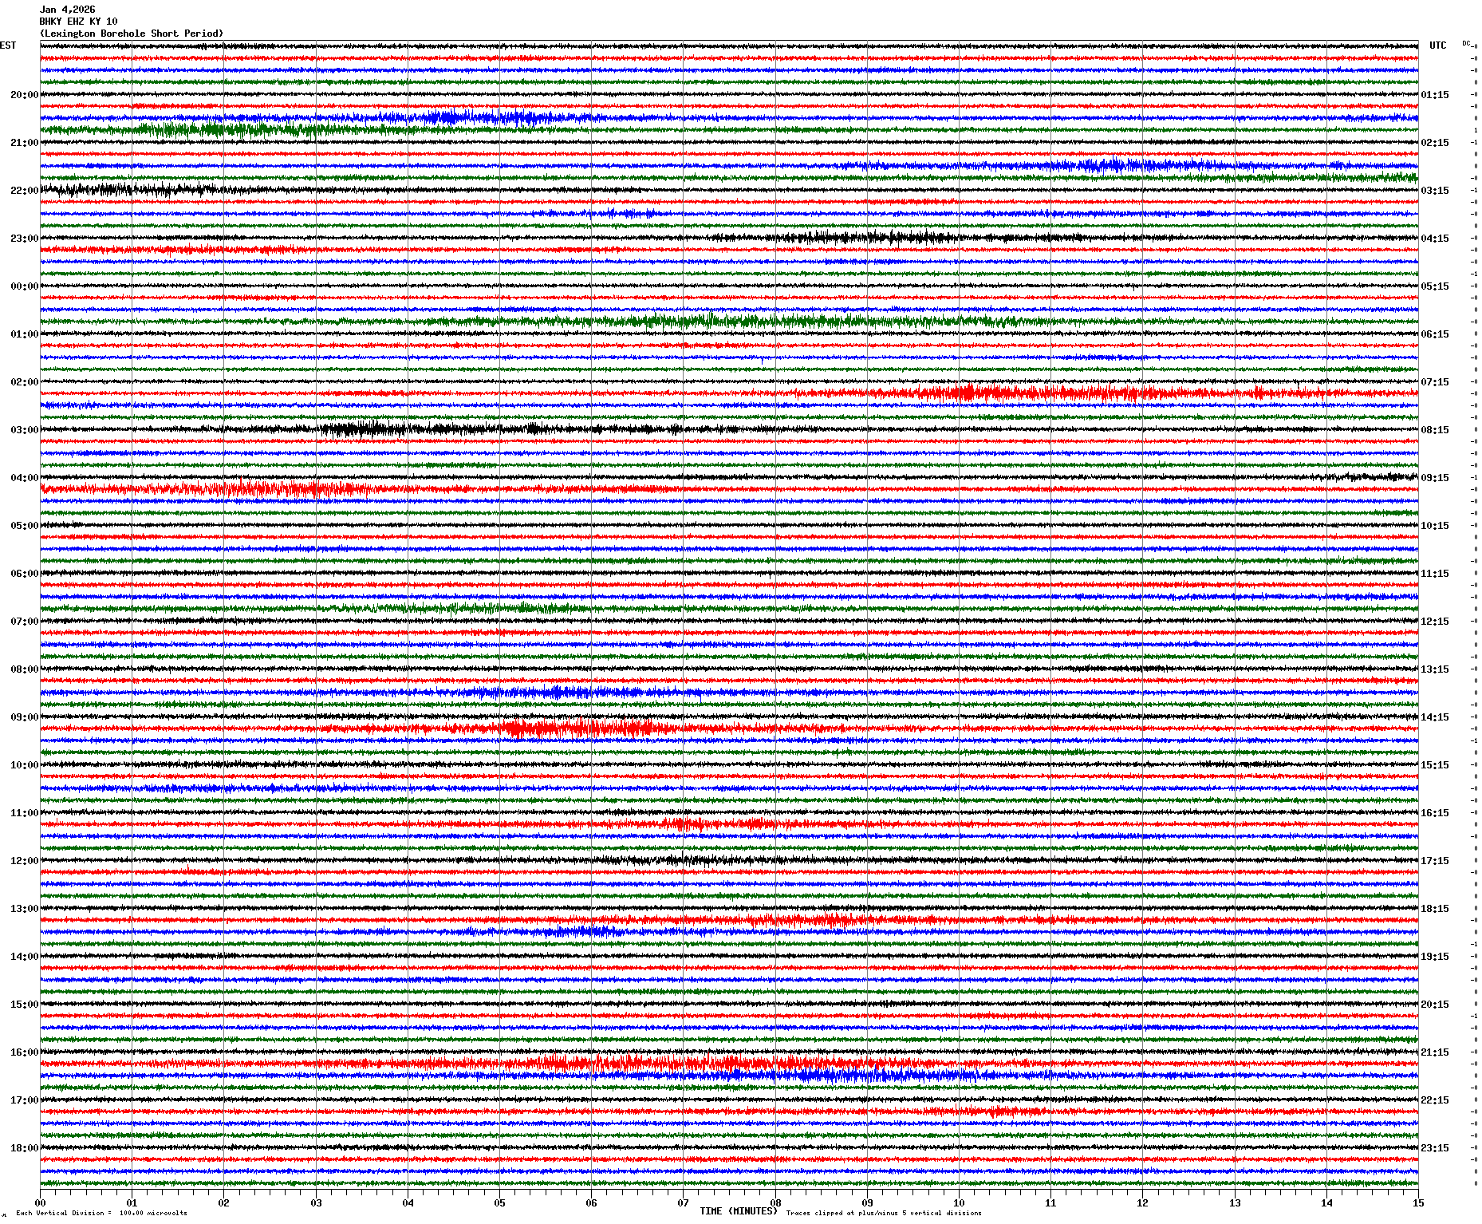Click the 05 minute tick on the time axis

499,1203
